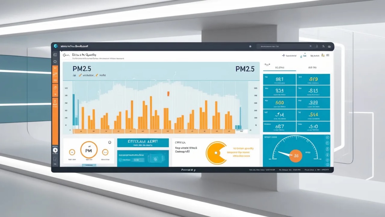Click the rightmost circular icon in the title bar
The width and height of the screenshot is (385, 217).
(x=329, y=47)
